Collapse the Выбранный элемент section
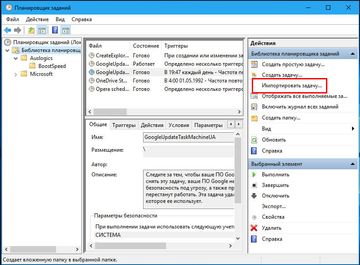The height and width of the screenshot is (265, 360). pos(352,164)
